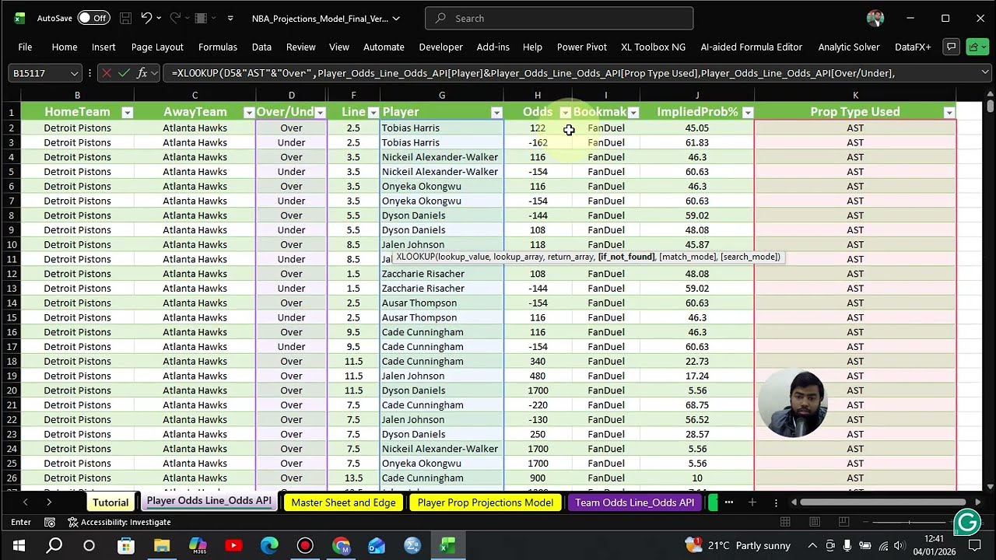The height and width of the screenshot is (560, 996).
Task: Switch to Normal view in status bar
Action: click(x=785, y=523)
